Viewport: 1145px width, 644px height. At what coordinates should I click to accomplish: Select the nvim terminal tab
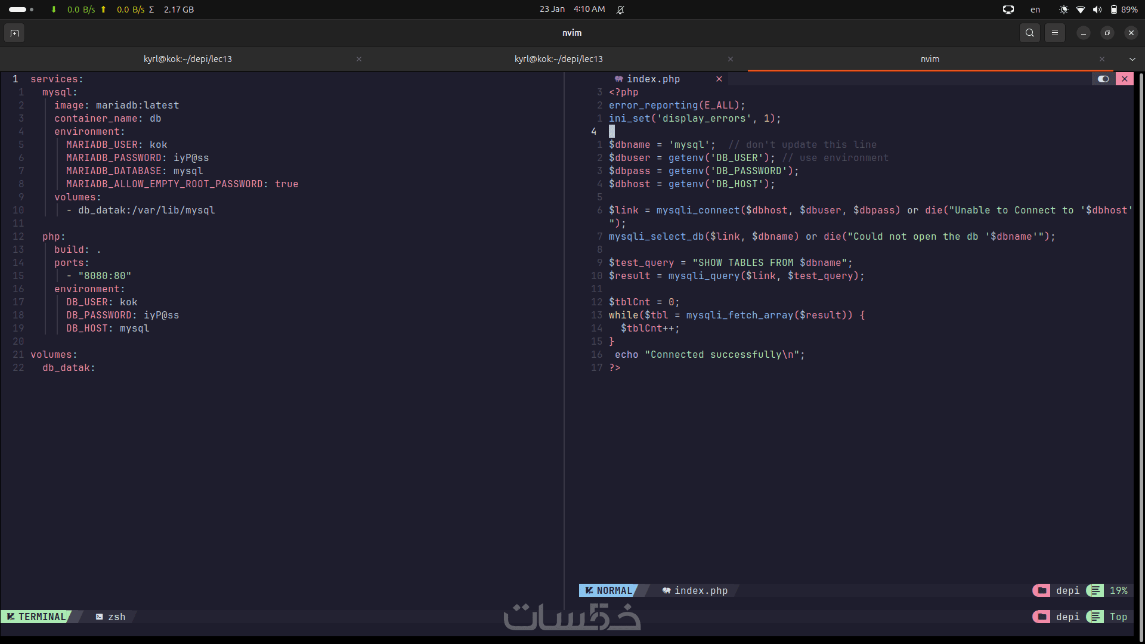coord(929,59)
